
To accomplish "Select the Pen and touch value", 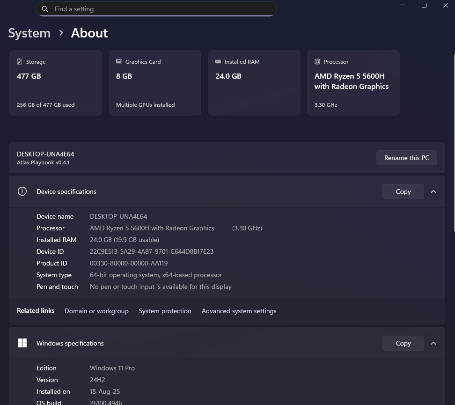I will point(161,287).
